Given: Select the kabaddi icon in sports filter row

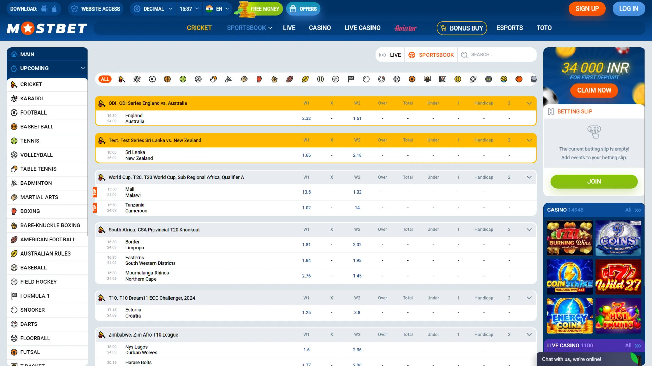Looking at the screenshot, I should pyautogui.click(x=137, y=79).
